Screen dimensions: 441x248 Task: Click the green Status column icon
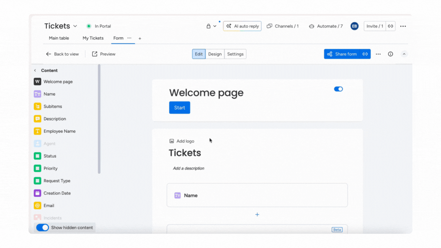[x=38, y=156]
